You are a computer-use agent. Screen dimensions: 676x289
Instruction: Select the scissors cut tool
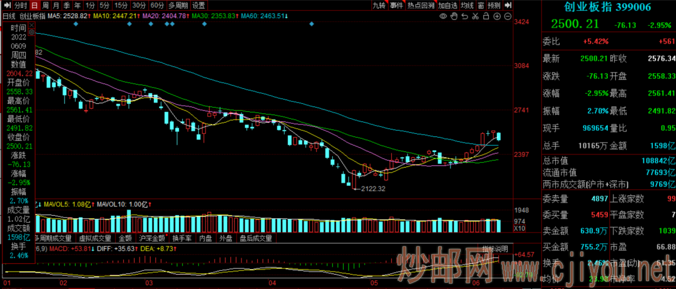pyautogui.click(x=475, y=16)
